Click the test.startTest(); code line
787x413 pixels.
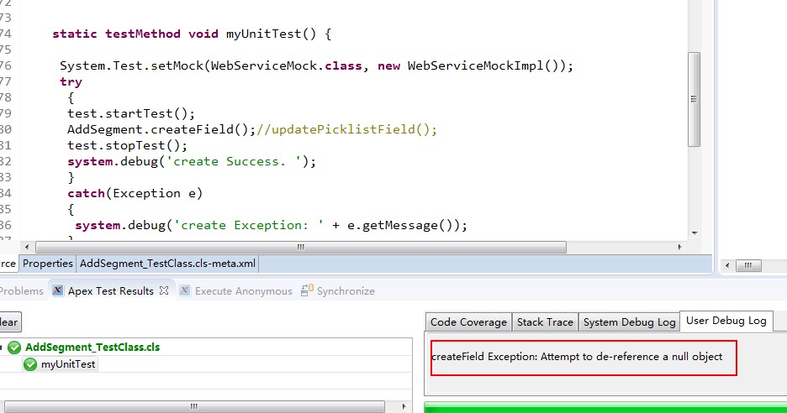[131, 114]
